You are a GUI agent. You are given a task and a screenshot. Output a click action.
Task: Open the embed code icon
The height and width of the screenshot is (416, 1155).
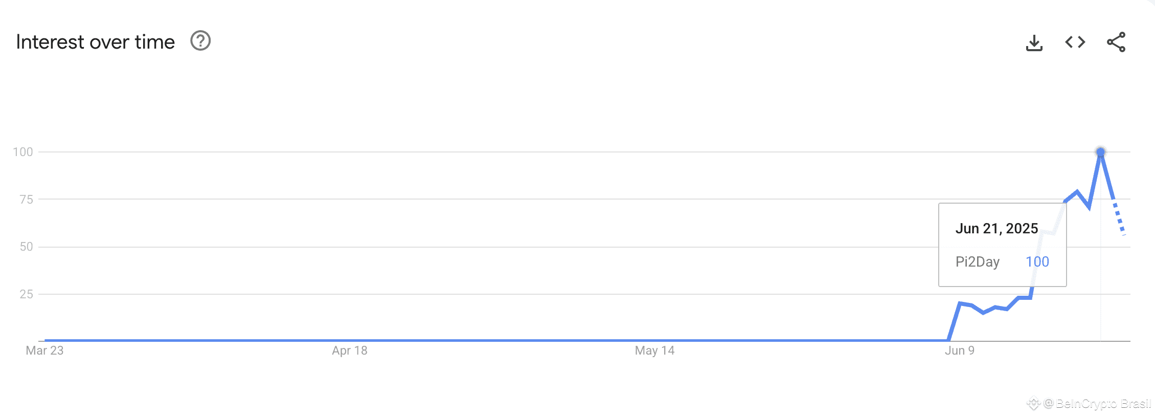(x=1075, y=42)
